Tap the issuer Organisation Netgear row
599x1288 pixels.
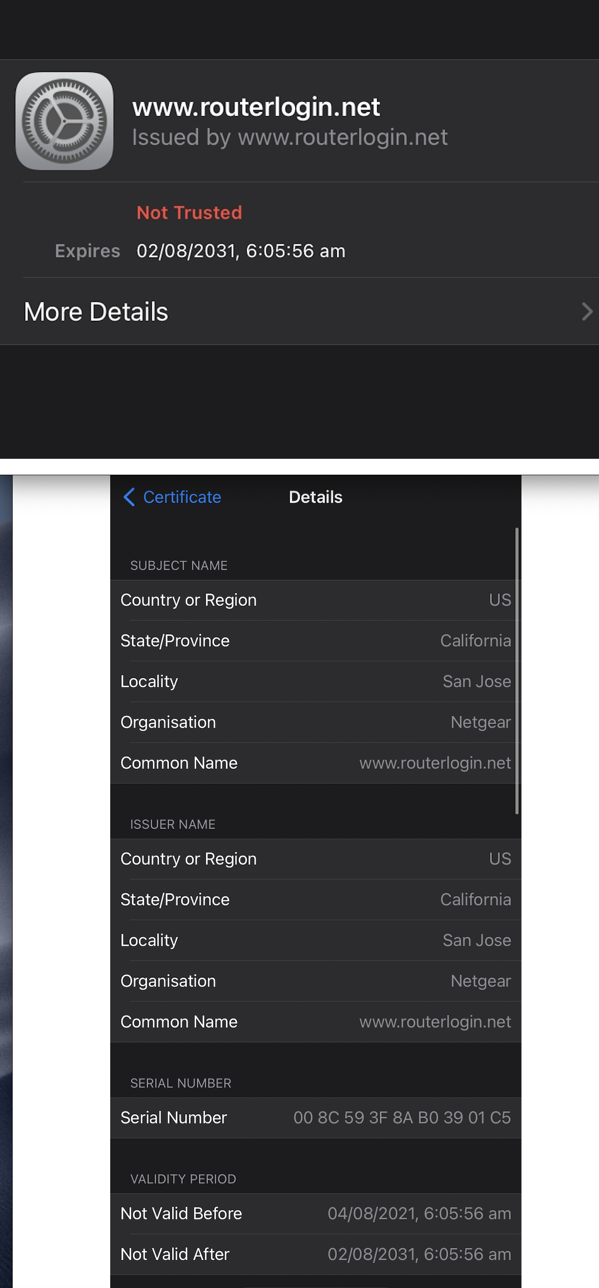315,981
